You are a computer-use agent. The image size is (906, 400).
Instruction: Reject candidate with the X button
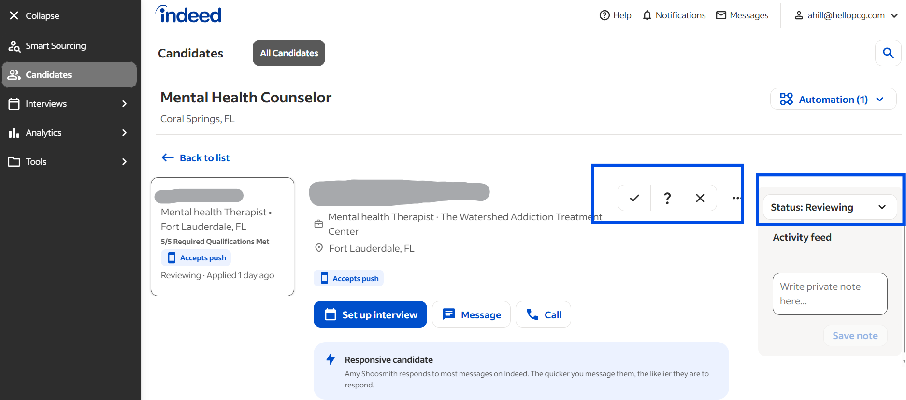tap(700, 198)
